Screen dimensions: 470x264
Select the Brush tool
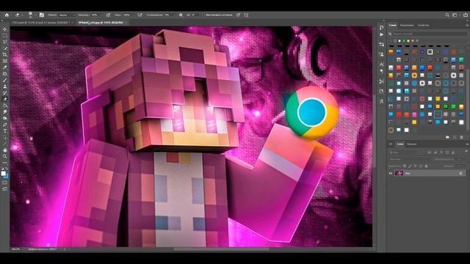(5, 80)
